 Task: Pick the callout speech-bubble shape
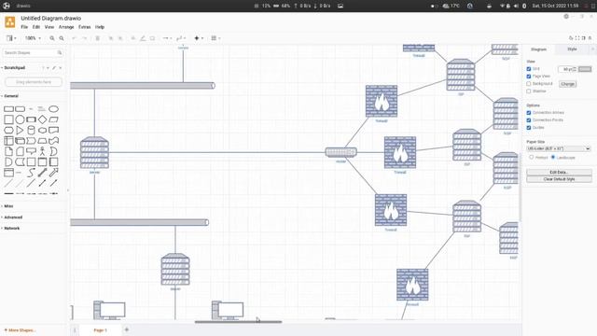coord(31,151)
